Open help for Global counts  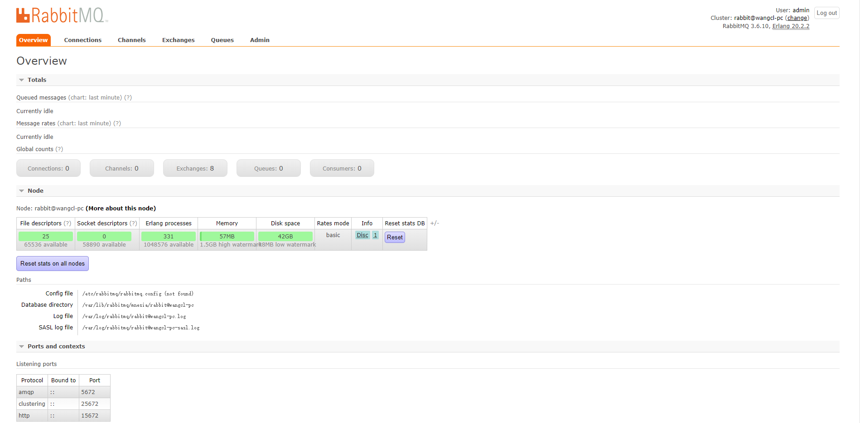(59, 149)
